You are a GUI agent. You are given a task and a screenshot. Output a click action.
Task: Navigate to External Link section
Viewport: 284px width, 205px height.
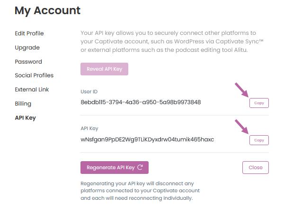coord(32,90)
